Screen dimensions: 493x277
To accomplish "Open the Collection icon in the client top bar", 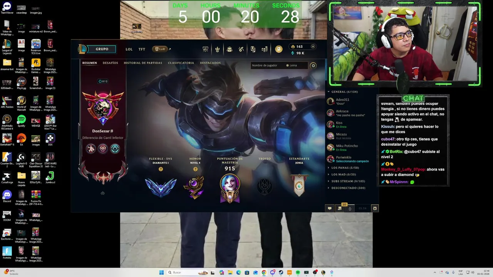I will [230, 49].
